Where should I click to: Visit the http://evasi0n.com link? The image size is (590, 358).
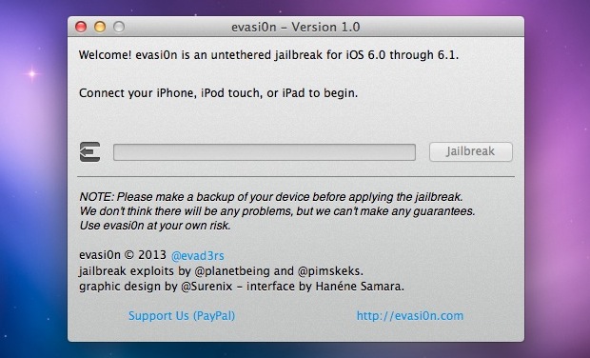pyautogui.click(x=410, y=315)
